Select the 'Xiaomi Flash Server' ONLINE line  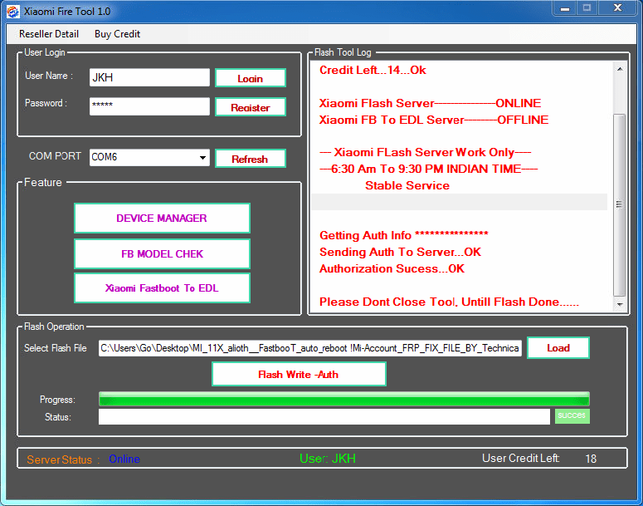(x=430, y=103)
